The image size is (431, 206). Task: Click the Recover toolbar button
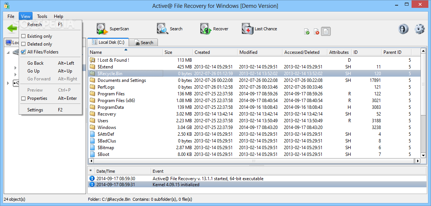(214, 28)
